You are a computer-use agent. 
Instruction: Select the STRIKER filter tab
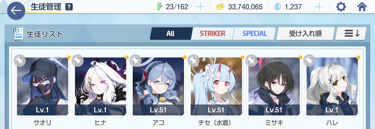point(212,34)
